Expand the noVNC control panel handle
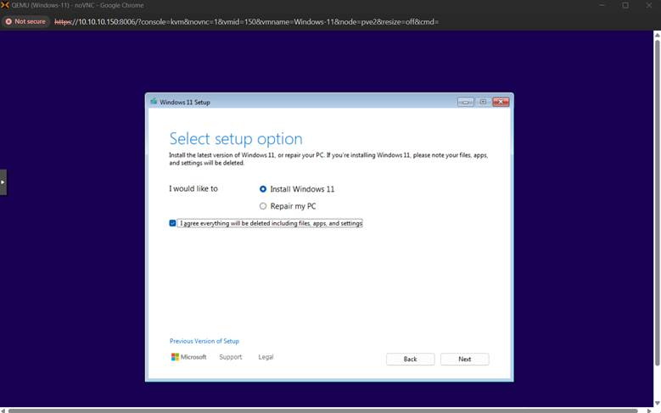The image size is (661, 413). tap(3, 182)
